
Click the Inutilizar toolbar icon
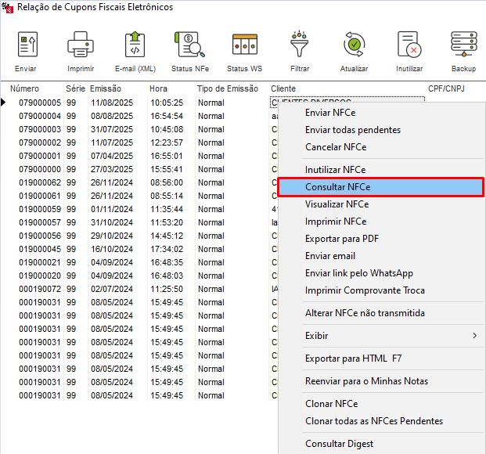(x=409, y=45)
